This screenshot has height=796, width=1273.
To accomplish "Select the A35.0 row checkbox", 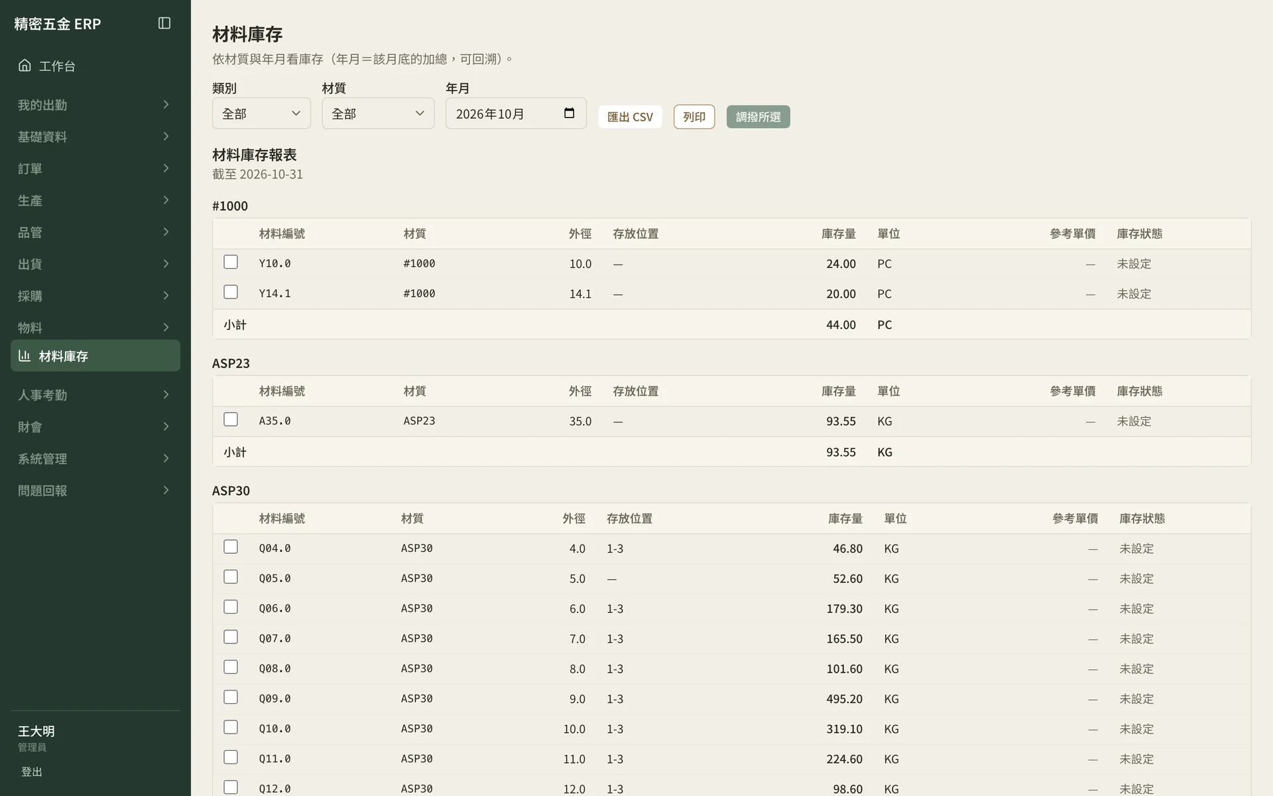I will pos(231,419).
